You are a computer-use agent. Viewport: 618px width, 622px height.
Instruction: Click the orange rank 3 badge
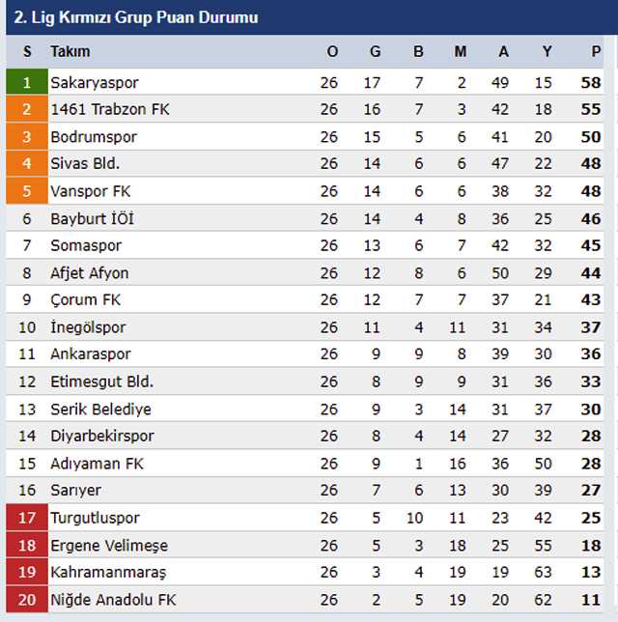tap(27, 137)
